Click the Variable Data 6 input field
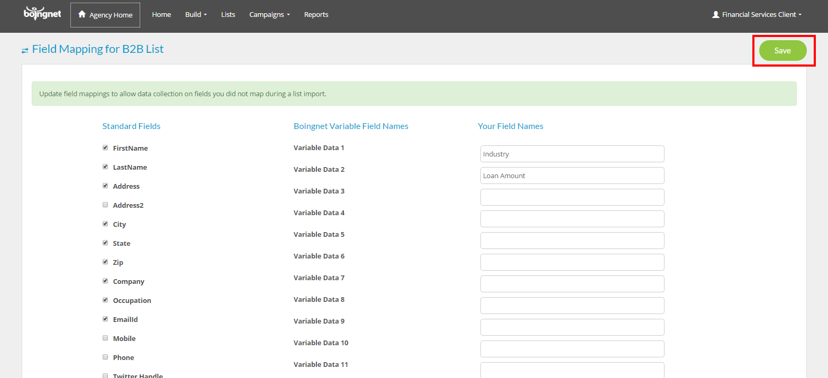The width and height of the screenshot is (828, 378). point(572,262)
